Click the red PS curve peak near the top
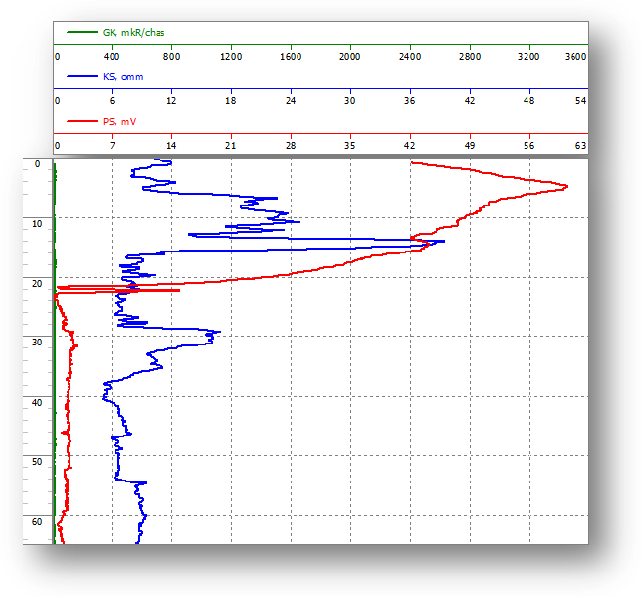The image size is (642, 596). click(x=567, y=187)
